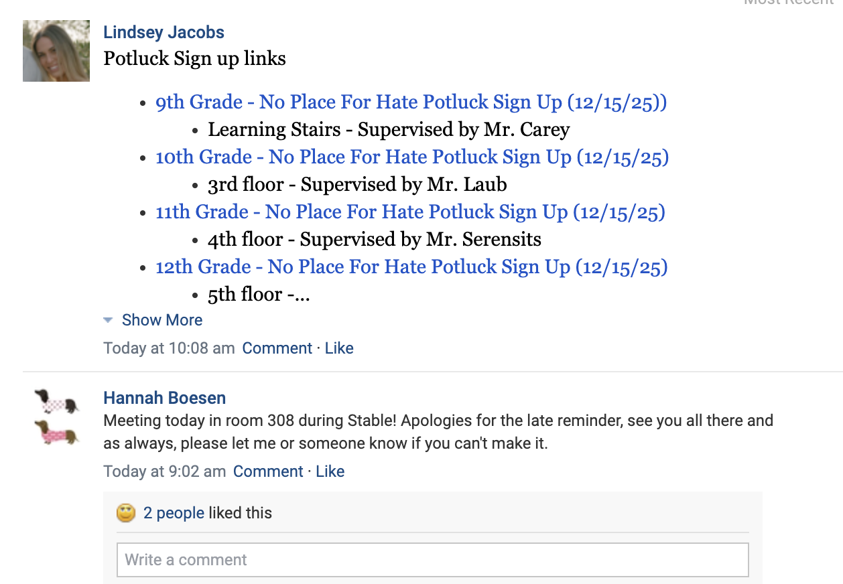Open the 9th Grade Potluck Sign Up link
This screenshot has width=843, height=584.
411,102
